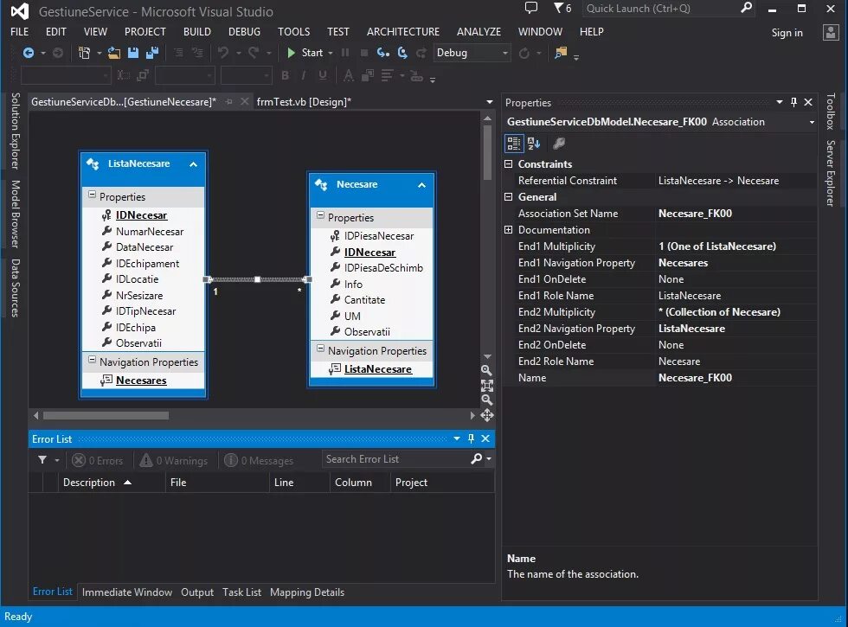This screenshot has height=627, width=848.
Task: Click the Sign in link
Action: click(787, 33)
